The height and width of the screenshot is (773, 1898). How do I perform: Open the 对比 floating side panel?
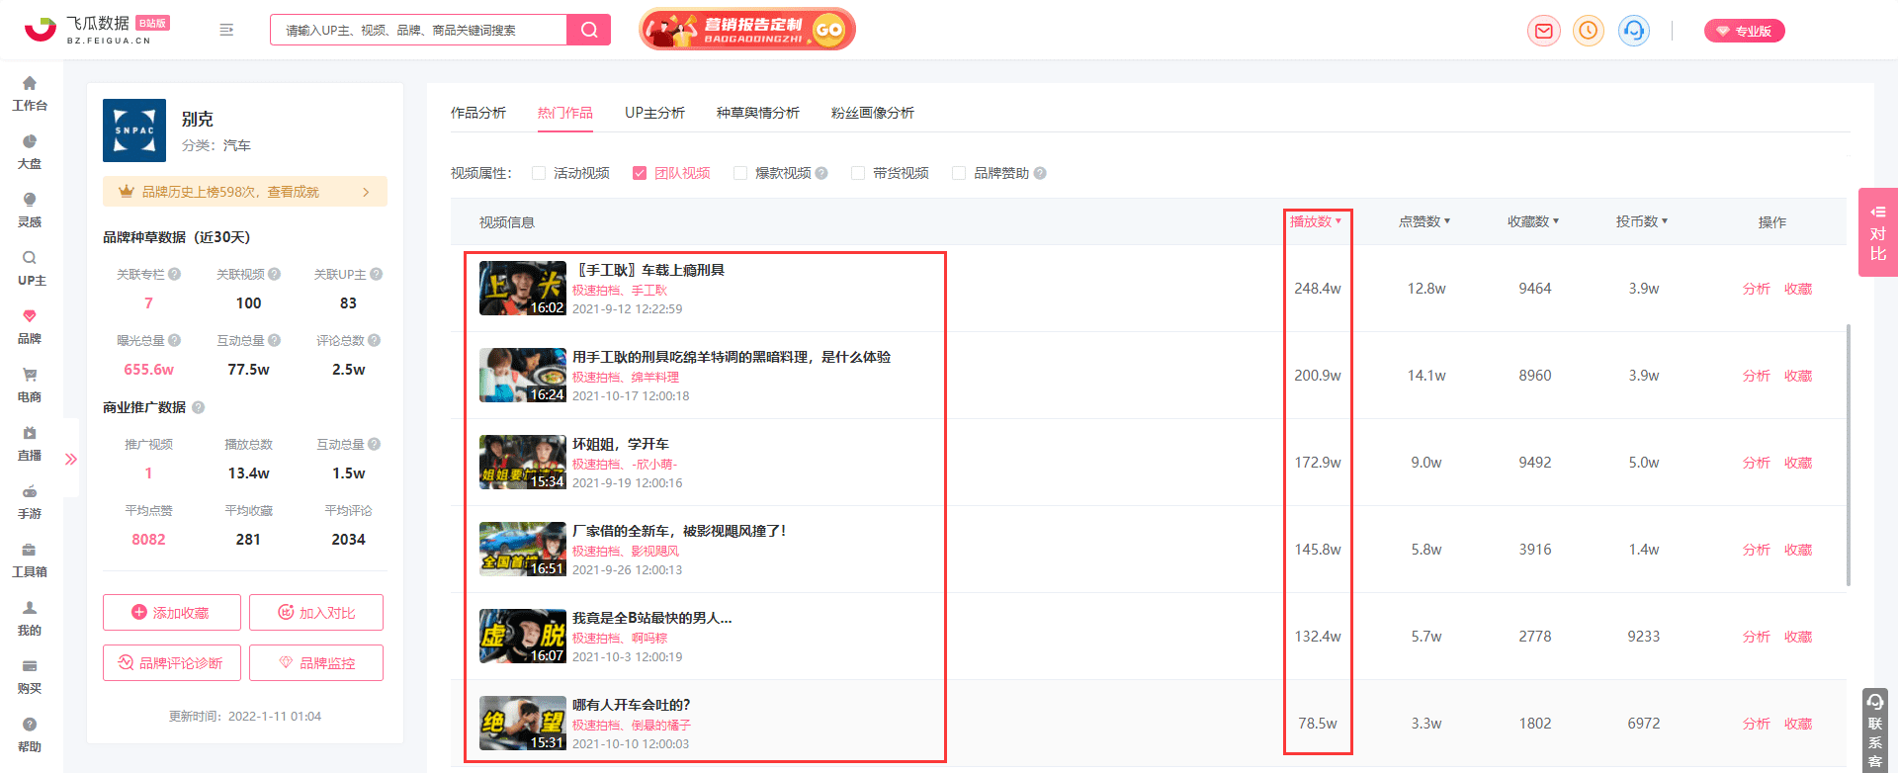pos(1878,232)
